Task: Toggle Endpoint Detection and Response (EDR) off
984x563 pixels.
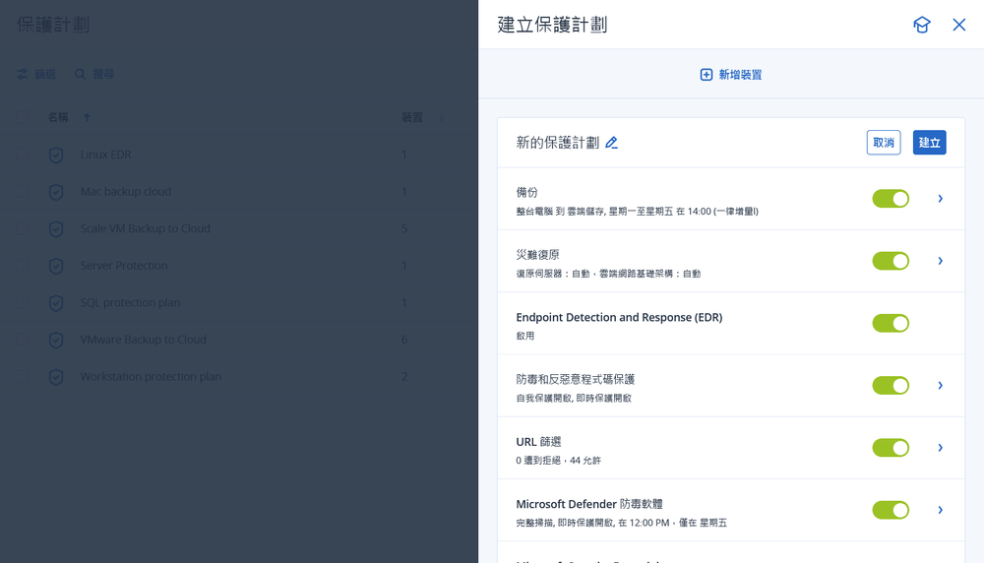Action: click(891, 323)
